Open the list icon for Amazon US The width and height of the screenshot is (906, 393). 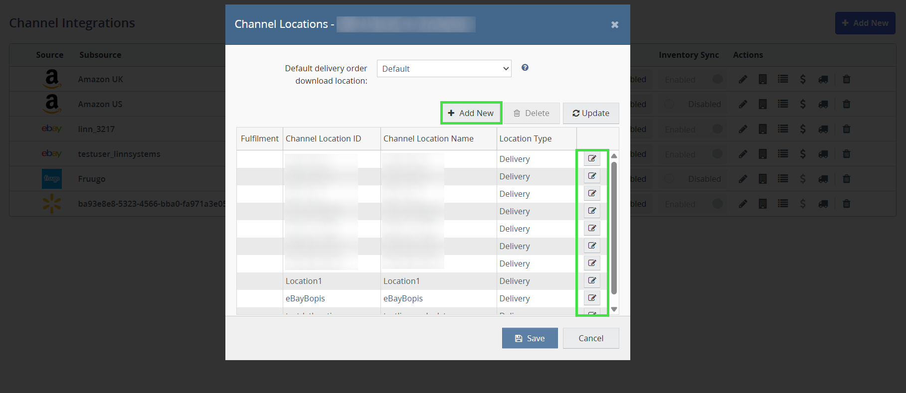pos(783,104)
